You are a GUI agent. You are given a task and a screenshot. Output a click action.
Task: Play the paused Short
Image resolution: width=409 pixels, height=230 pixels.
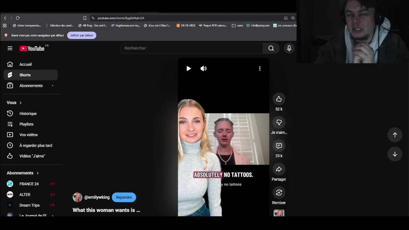(x=189, y=68)
